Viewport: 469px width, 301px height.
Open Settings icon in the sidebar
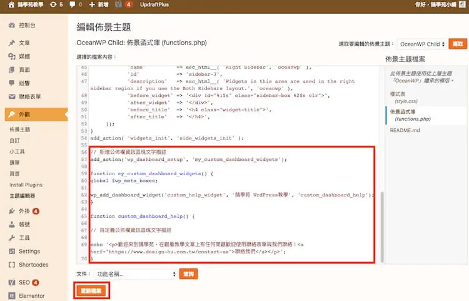point(12,252)
